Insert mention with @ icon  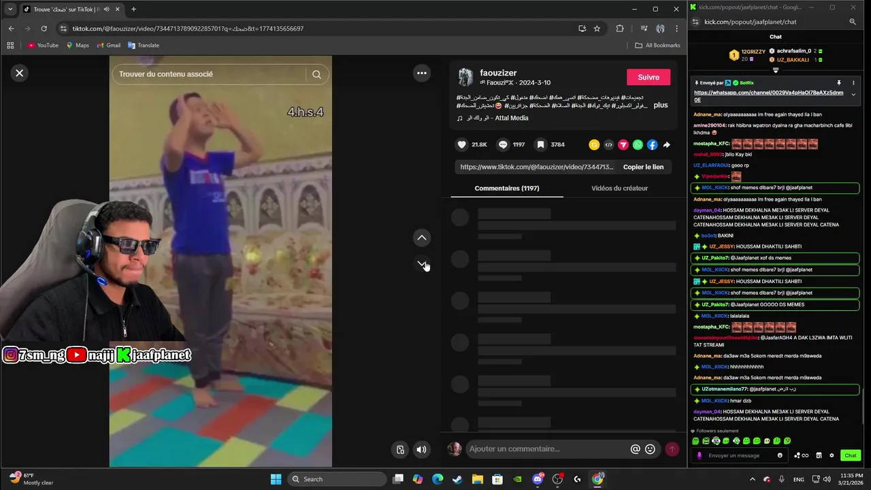point(636,449)
